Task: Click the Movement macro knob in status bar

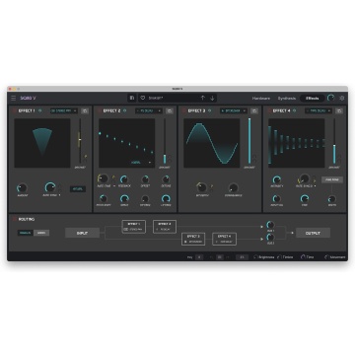Action: [x=326, y=257]
